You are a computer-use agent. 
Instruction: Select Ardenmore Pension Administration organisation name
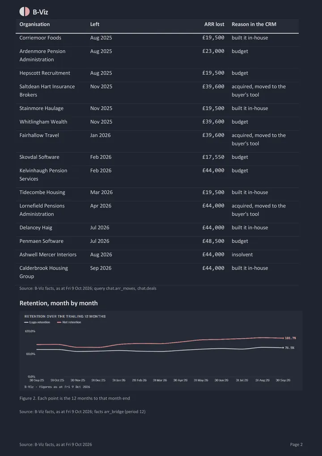tap(42, 55)
